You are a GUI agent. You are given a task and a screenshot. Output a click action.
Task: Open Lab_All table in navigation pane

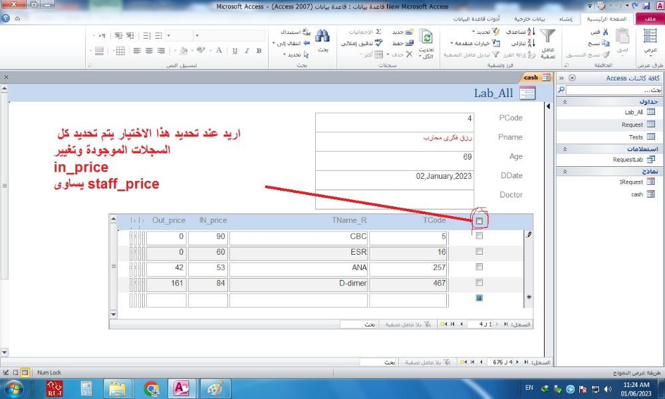coord(640,112)
